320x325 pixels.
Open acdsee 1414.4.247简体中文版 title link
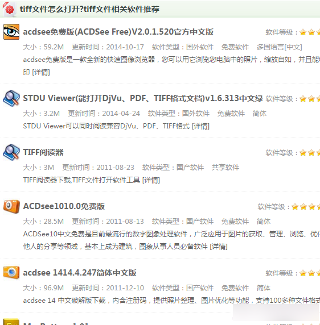(80, 273)
